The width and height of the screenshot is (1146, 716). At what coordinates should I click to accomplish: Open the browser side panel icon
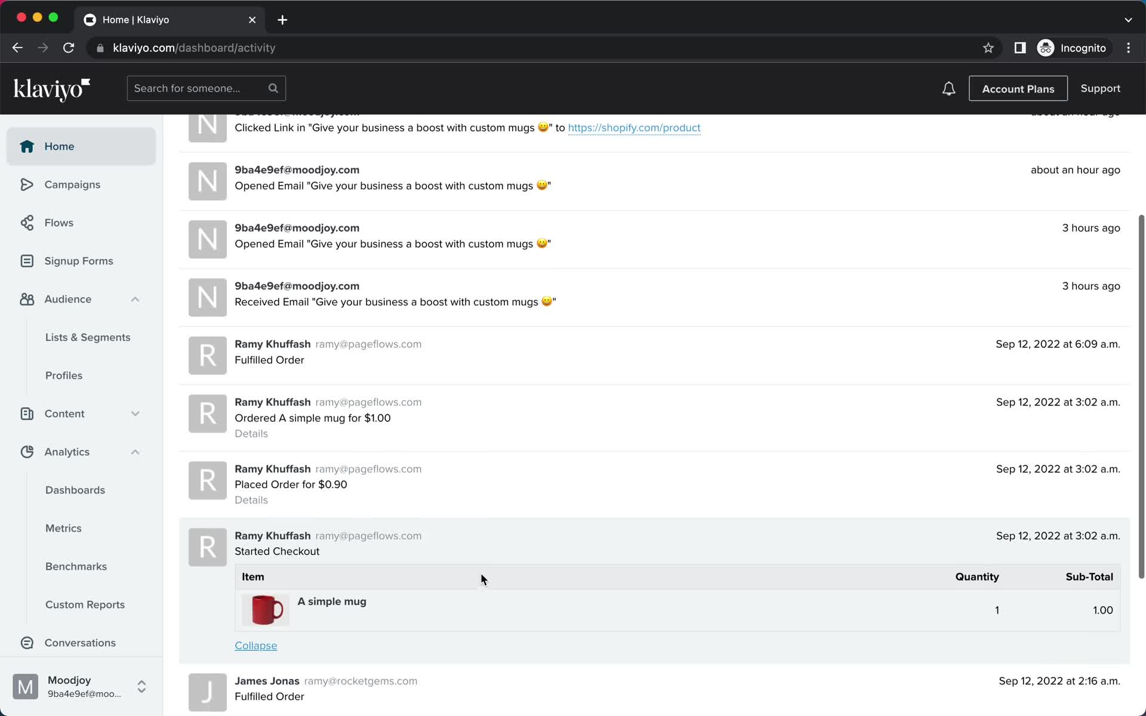click(1020, 48)
